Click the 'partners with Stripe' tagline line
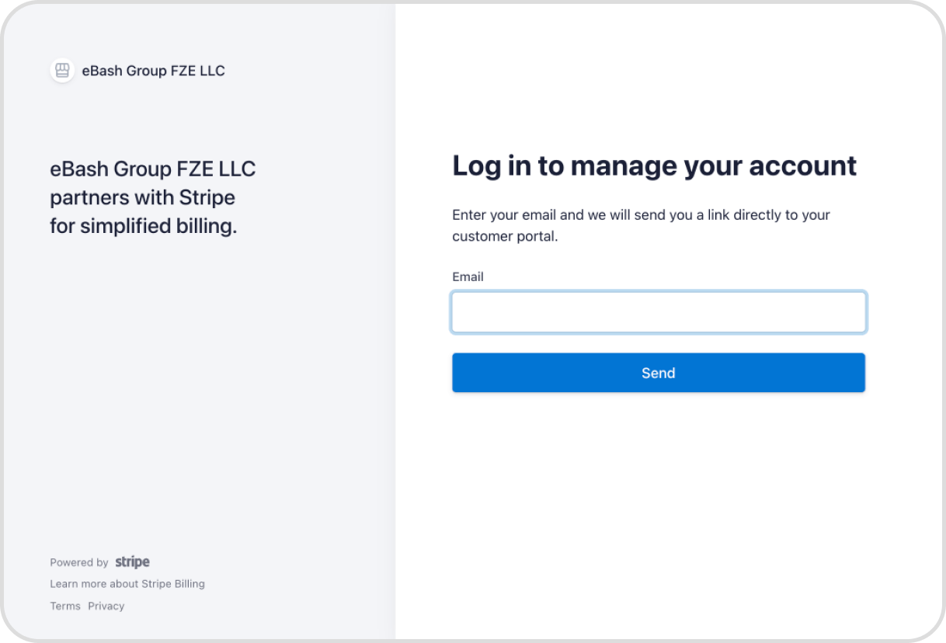 tap(142, 197)
